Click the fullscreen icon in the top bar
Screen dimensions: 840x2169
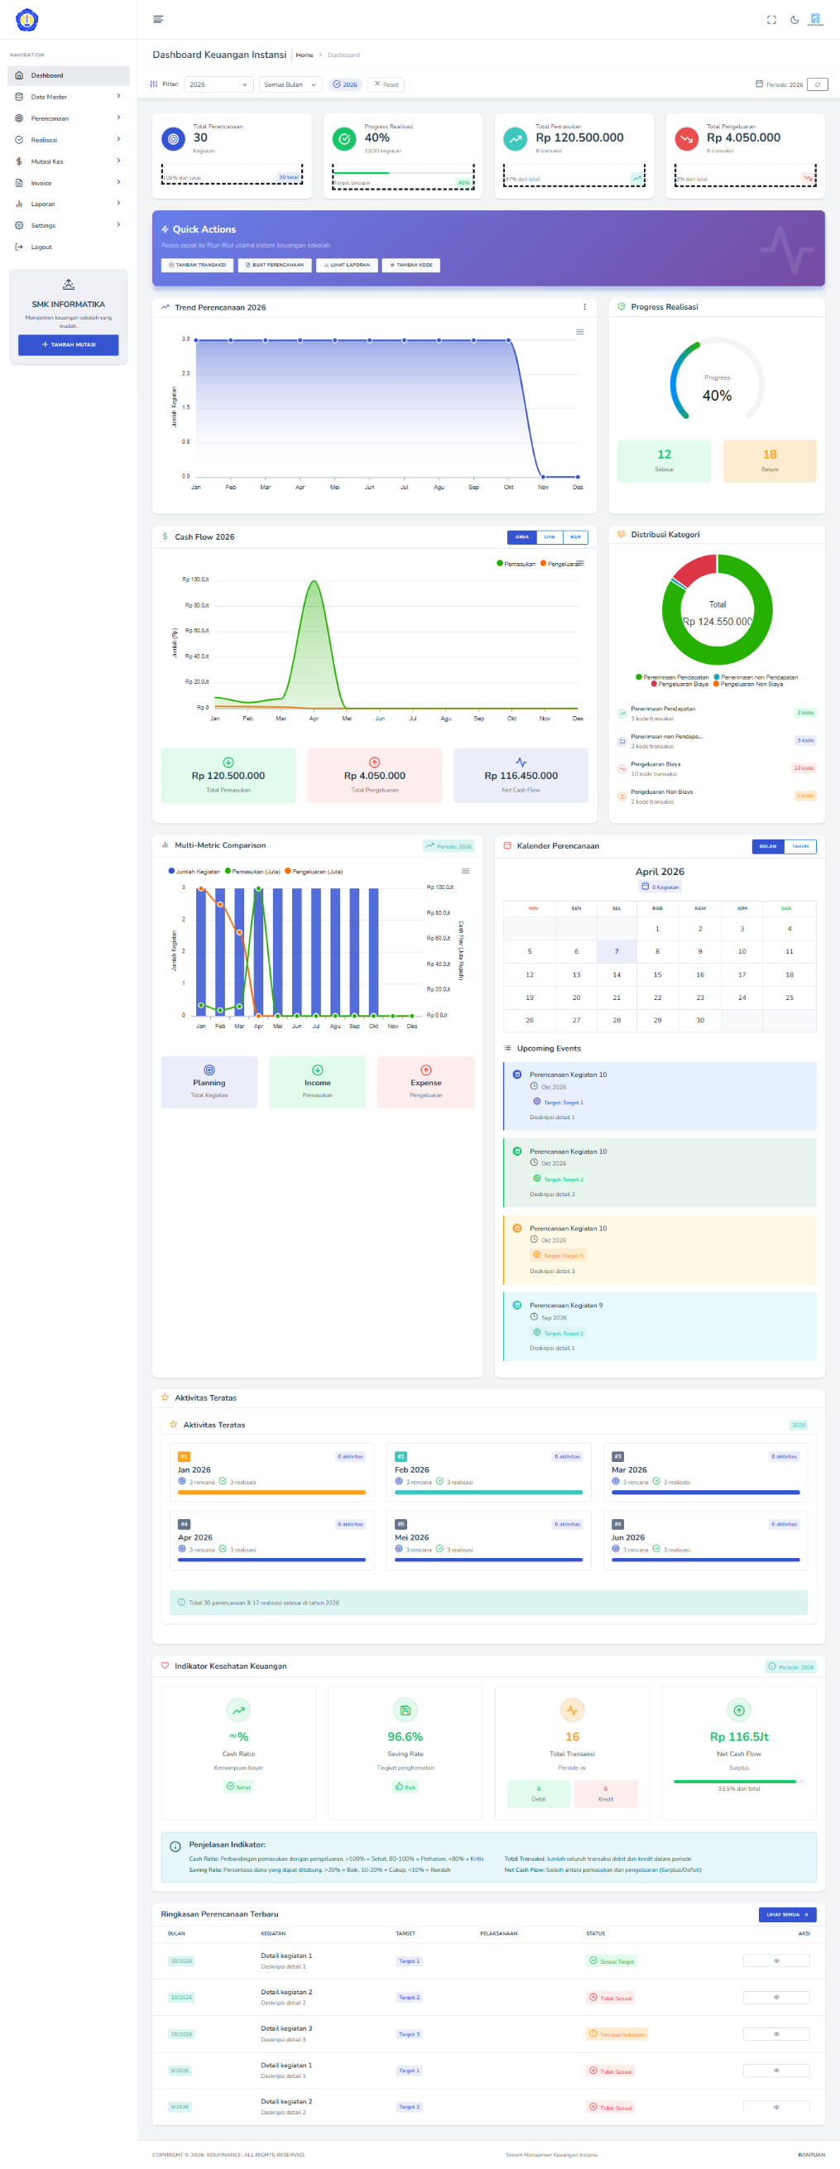coord(771,19)
